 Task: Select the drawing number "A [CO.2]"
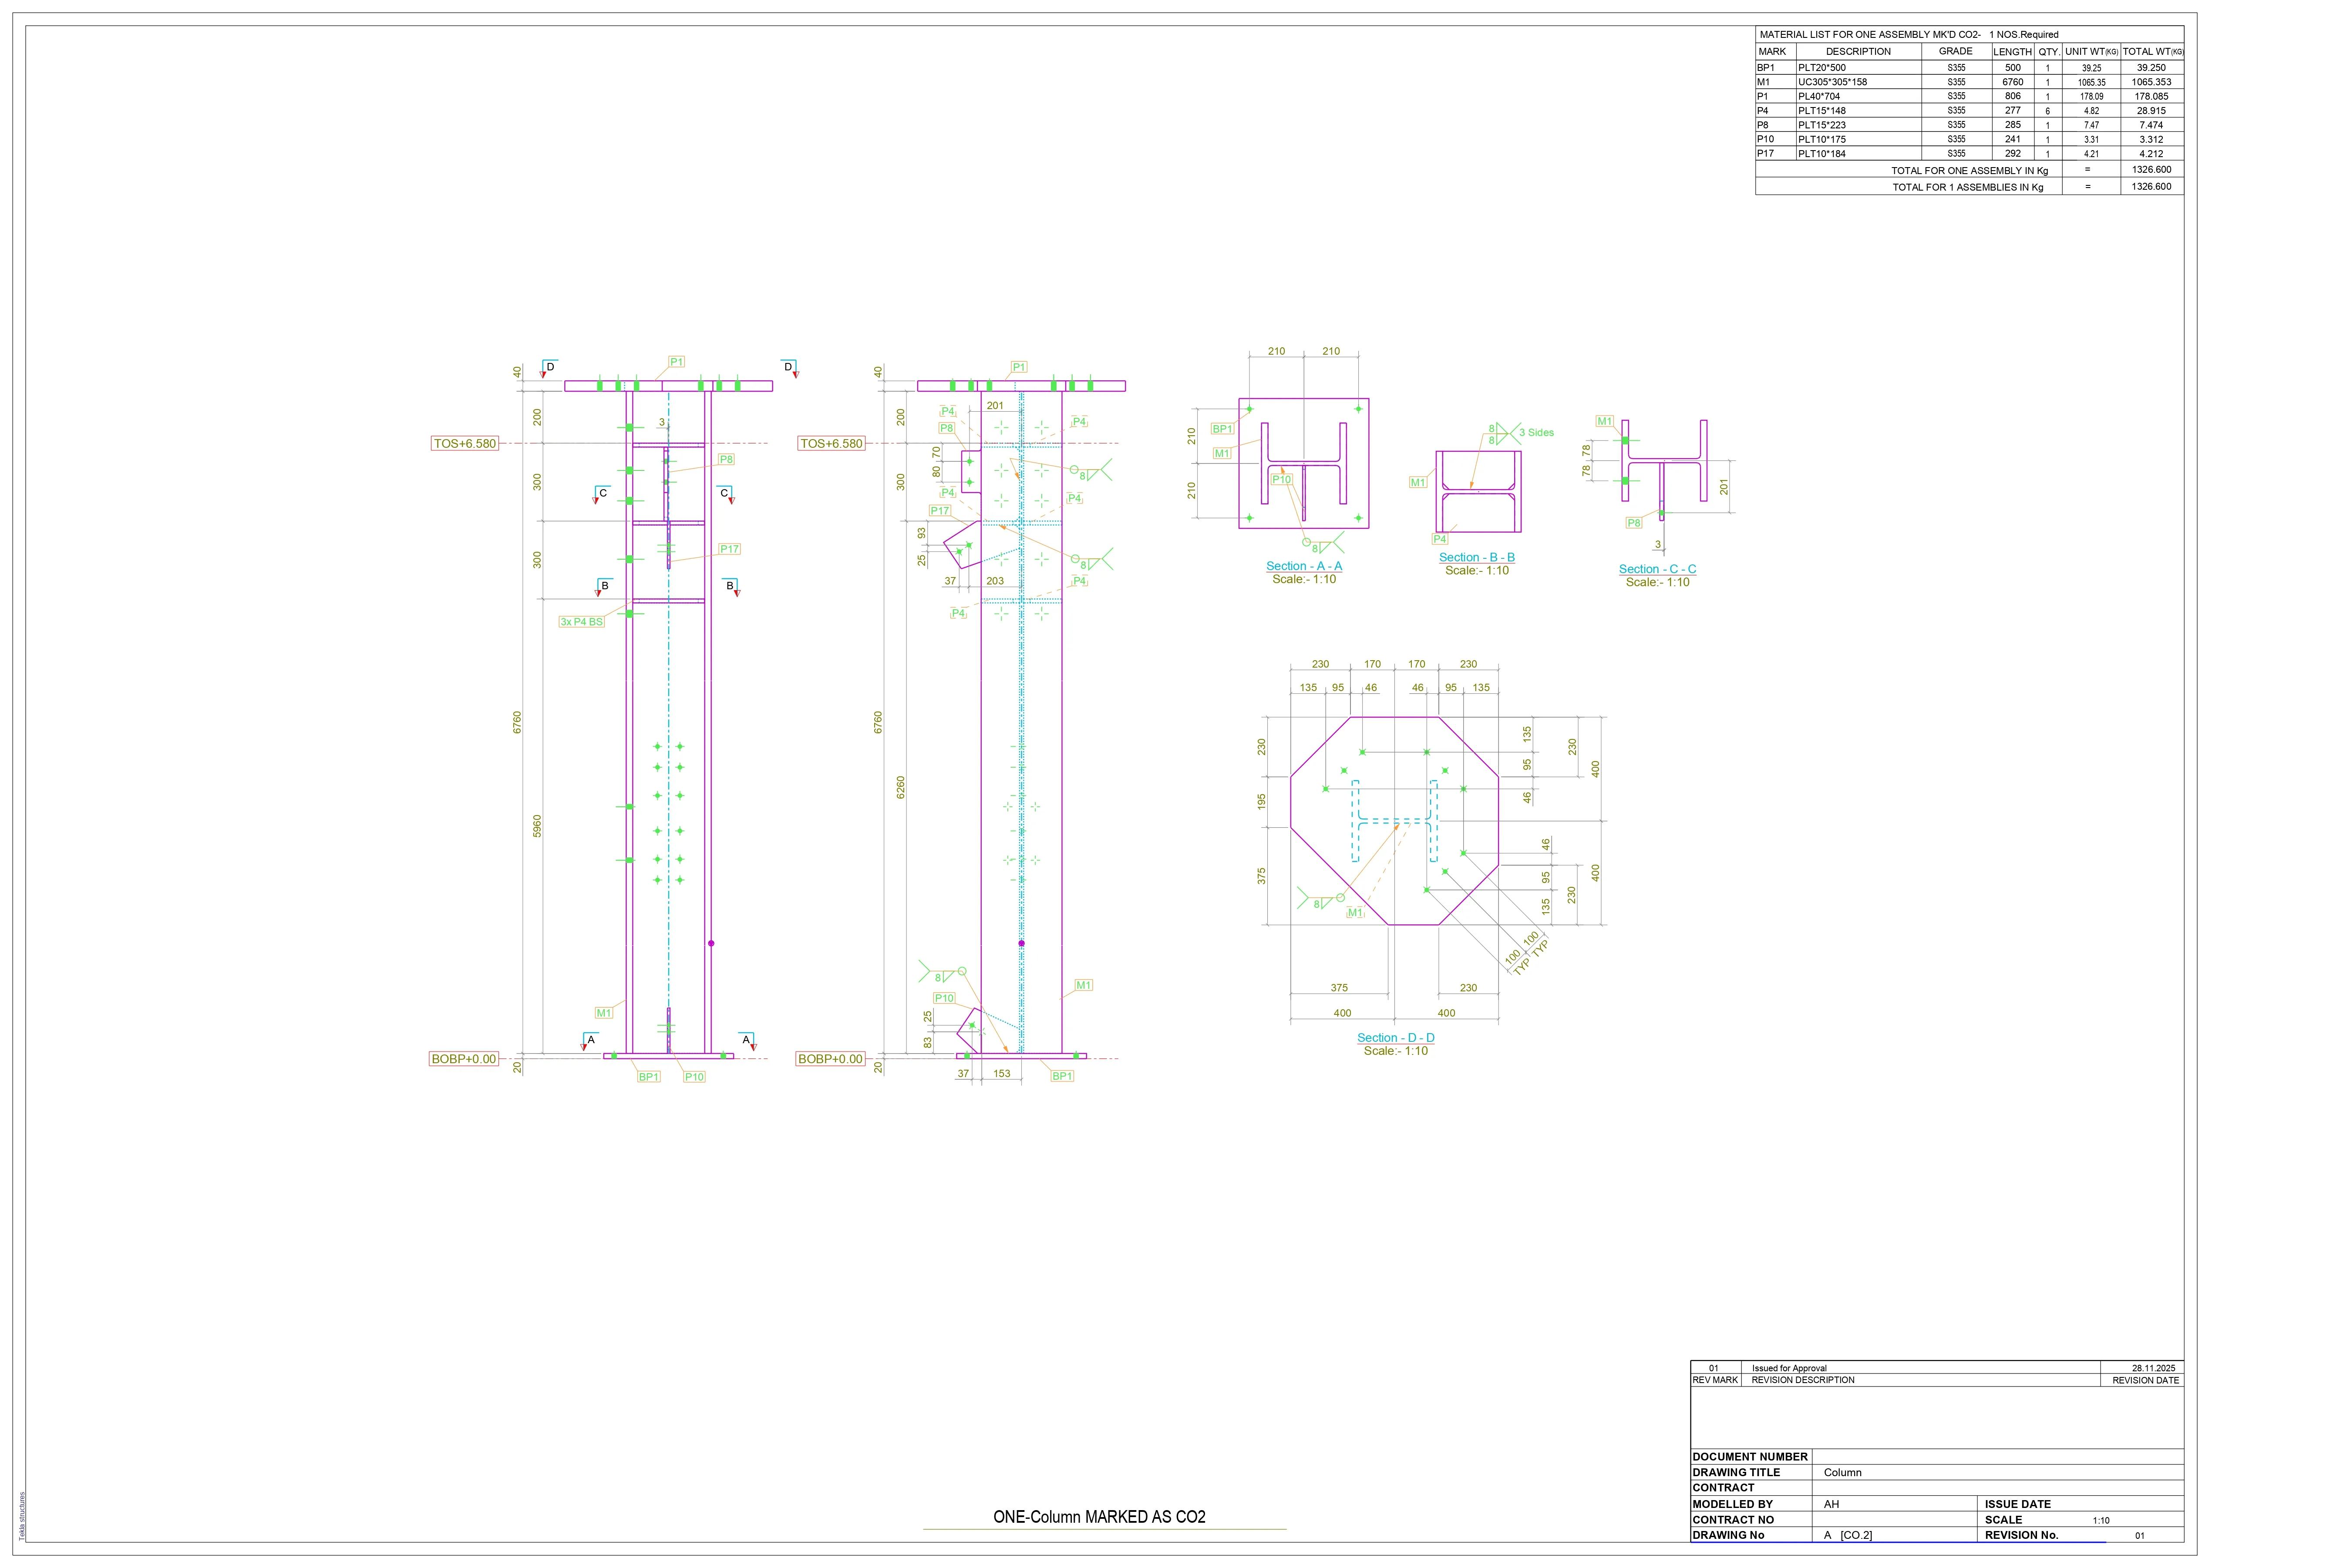(x=1848, y=1535)
